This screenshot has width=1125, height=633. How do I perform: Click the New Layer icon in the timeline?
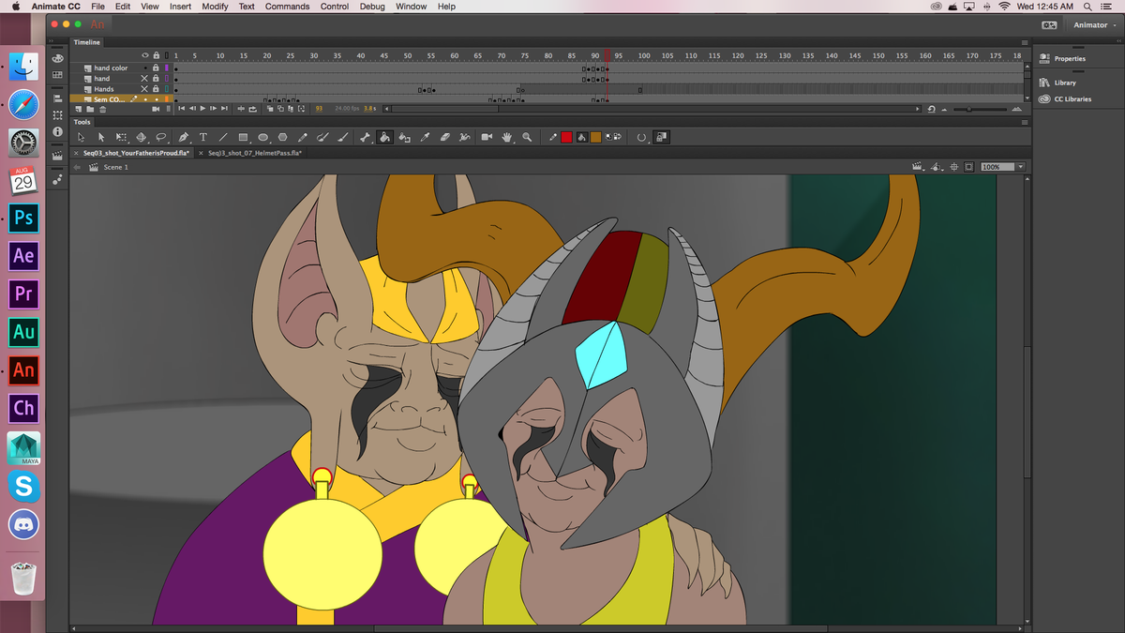[x=78, y=109]
